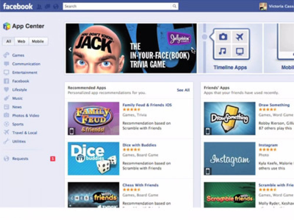This screenshot has height=220, width=294.
Task: Open the Lifestyle heart icon
Action: click(x=6, y=89)
